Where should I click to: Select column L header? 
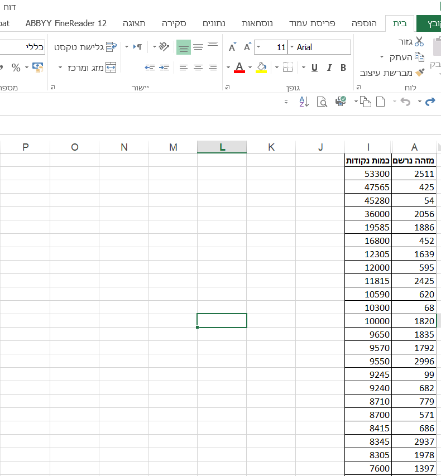click(222, 147)
